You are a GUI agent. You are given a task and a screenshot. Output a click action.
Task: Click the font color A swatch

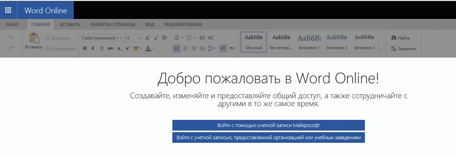coord(147,48)
